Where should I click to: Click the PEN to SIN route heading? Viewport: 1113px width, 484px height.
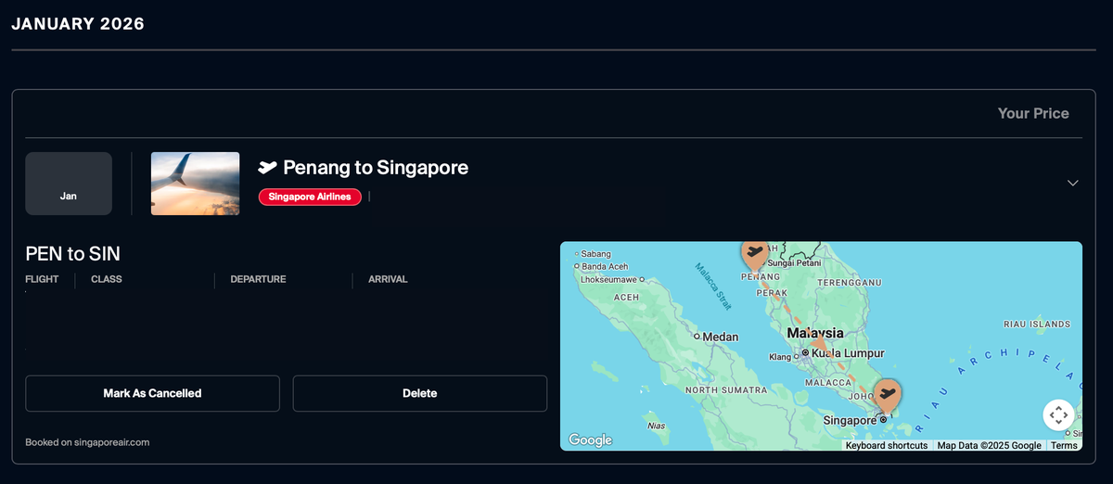pyautogui.click(x=72, y=253)
